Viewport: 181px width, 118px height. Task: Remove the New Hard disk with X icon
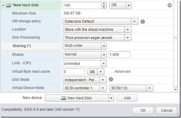169,5
